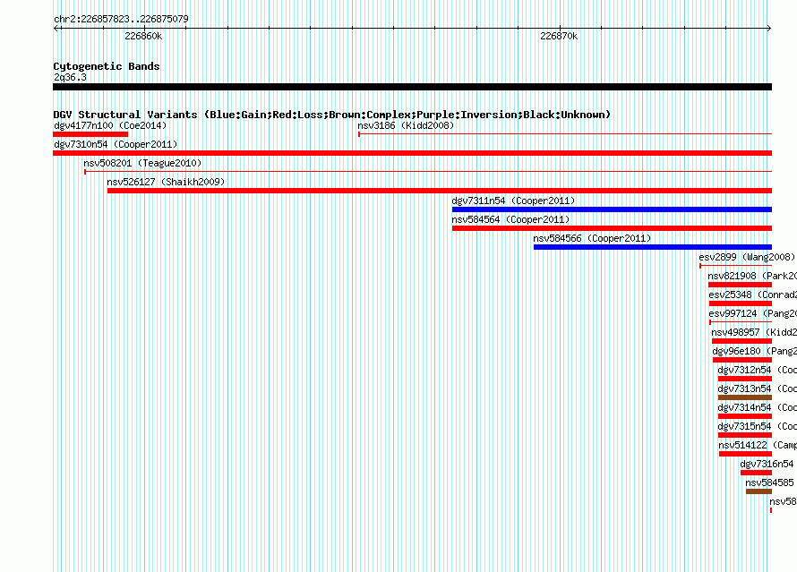Select the nsv584566 (Cooper2011) label
Screen dimensions: 797x572
(x=592, y=238)
